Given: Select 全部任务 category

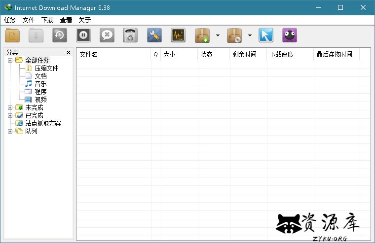Looking at the screenshot, I should [37, 60].
